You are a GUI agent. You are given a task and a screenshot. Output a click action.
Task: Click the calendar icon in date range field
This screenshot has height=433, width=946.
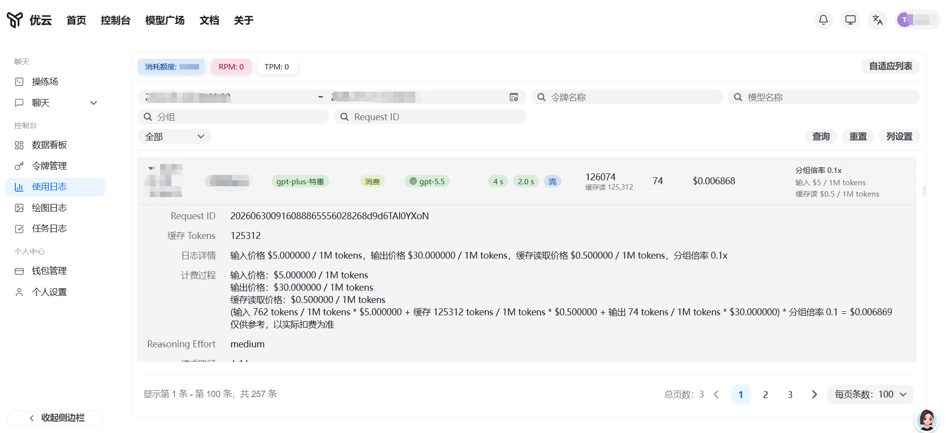[x=514, y=98]
